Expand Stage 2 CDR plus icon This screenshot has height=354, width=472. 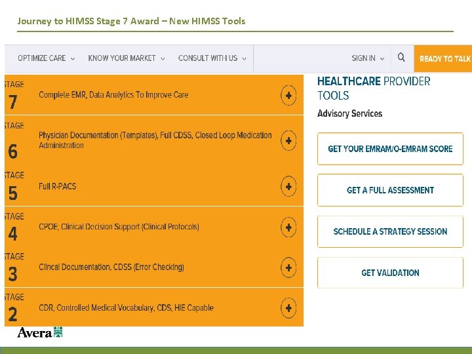288,308
